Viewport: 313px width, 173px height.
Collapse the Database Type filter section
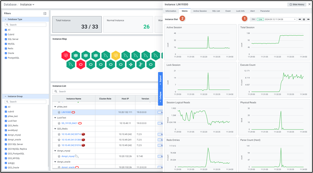click(5, 20)
